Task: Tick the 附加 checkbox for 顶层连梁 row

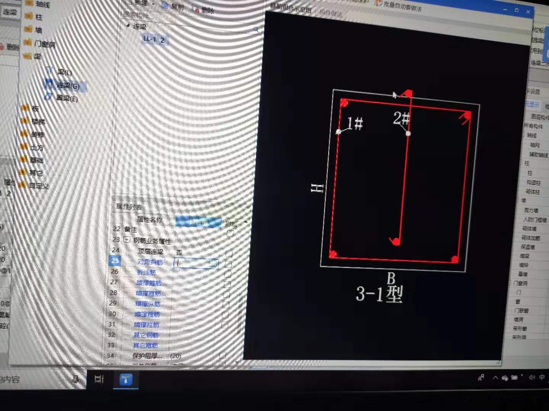Action: 229,253
